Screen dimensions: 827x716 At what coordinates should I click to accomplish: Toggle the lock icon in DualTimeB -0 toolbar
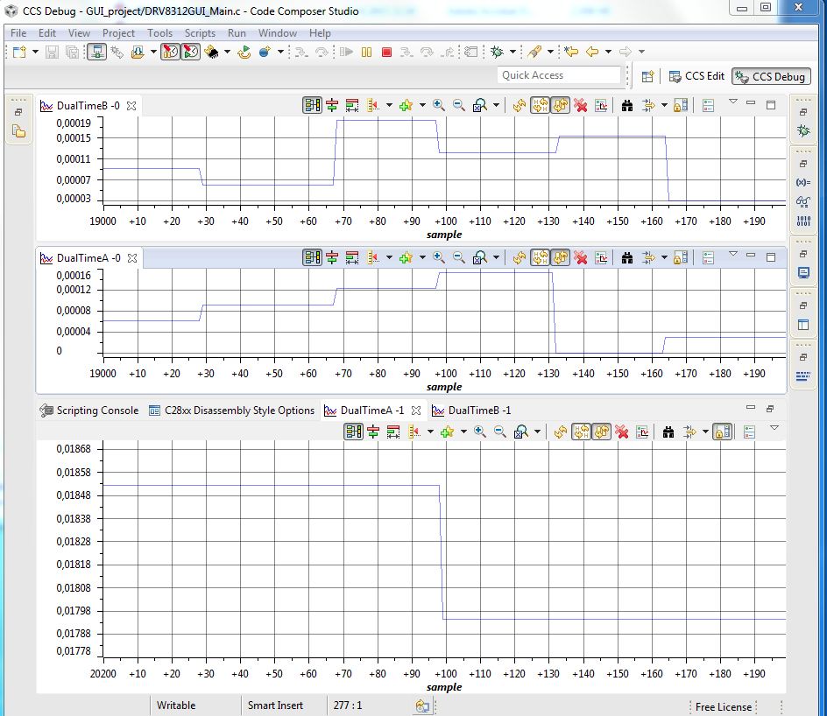click(x=681, y=105)
